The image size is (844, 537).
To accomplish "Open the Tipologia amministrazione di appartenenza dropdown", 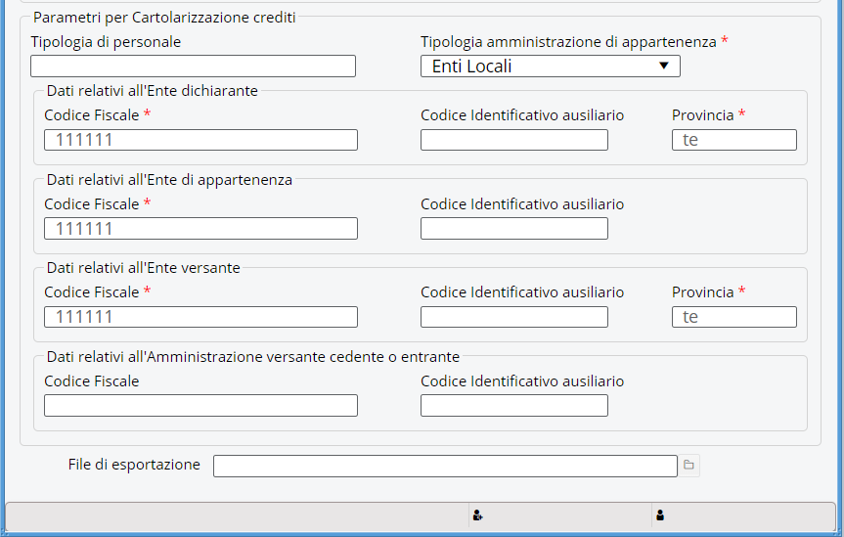I will [x=550, y=67].
